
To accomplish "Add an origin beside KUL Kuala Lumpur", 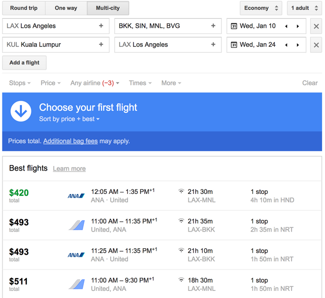I will [101, 45].
